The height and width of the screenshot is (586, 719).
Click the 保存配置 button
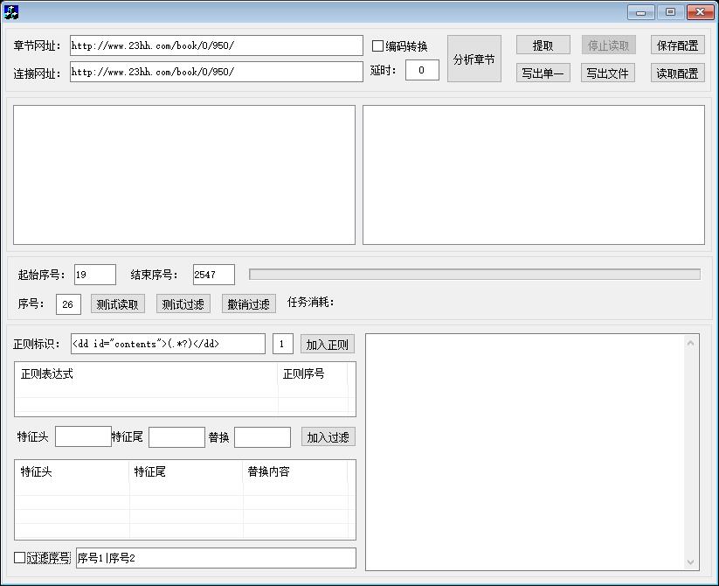[677, 45]
